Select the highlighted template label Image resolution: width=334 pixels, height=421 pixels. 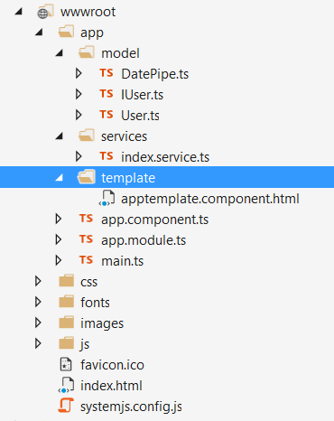pyautogui.click(x=128, y=178)
